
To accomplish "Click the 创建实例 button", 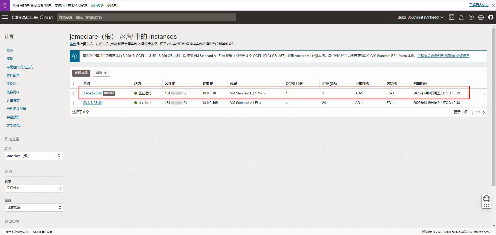I will (81, 73).
